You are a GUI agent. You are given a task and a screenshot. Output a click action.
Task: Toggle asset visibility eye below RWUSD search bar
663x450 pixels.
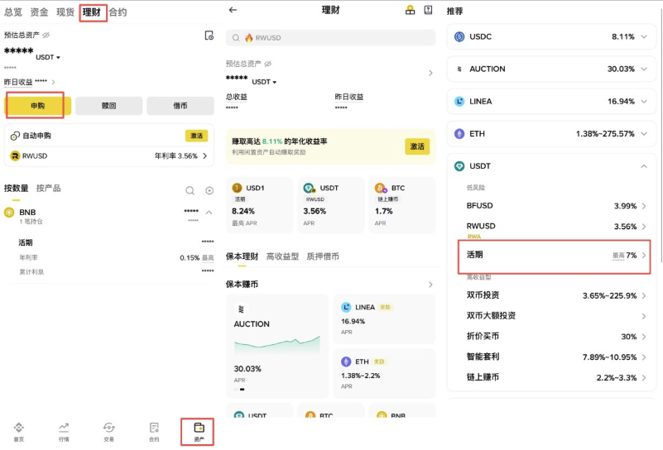[267, 64]
